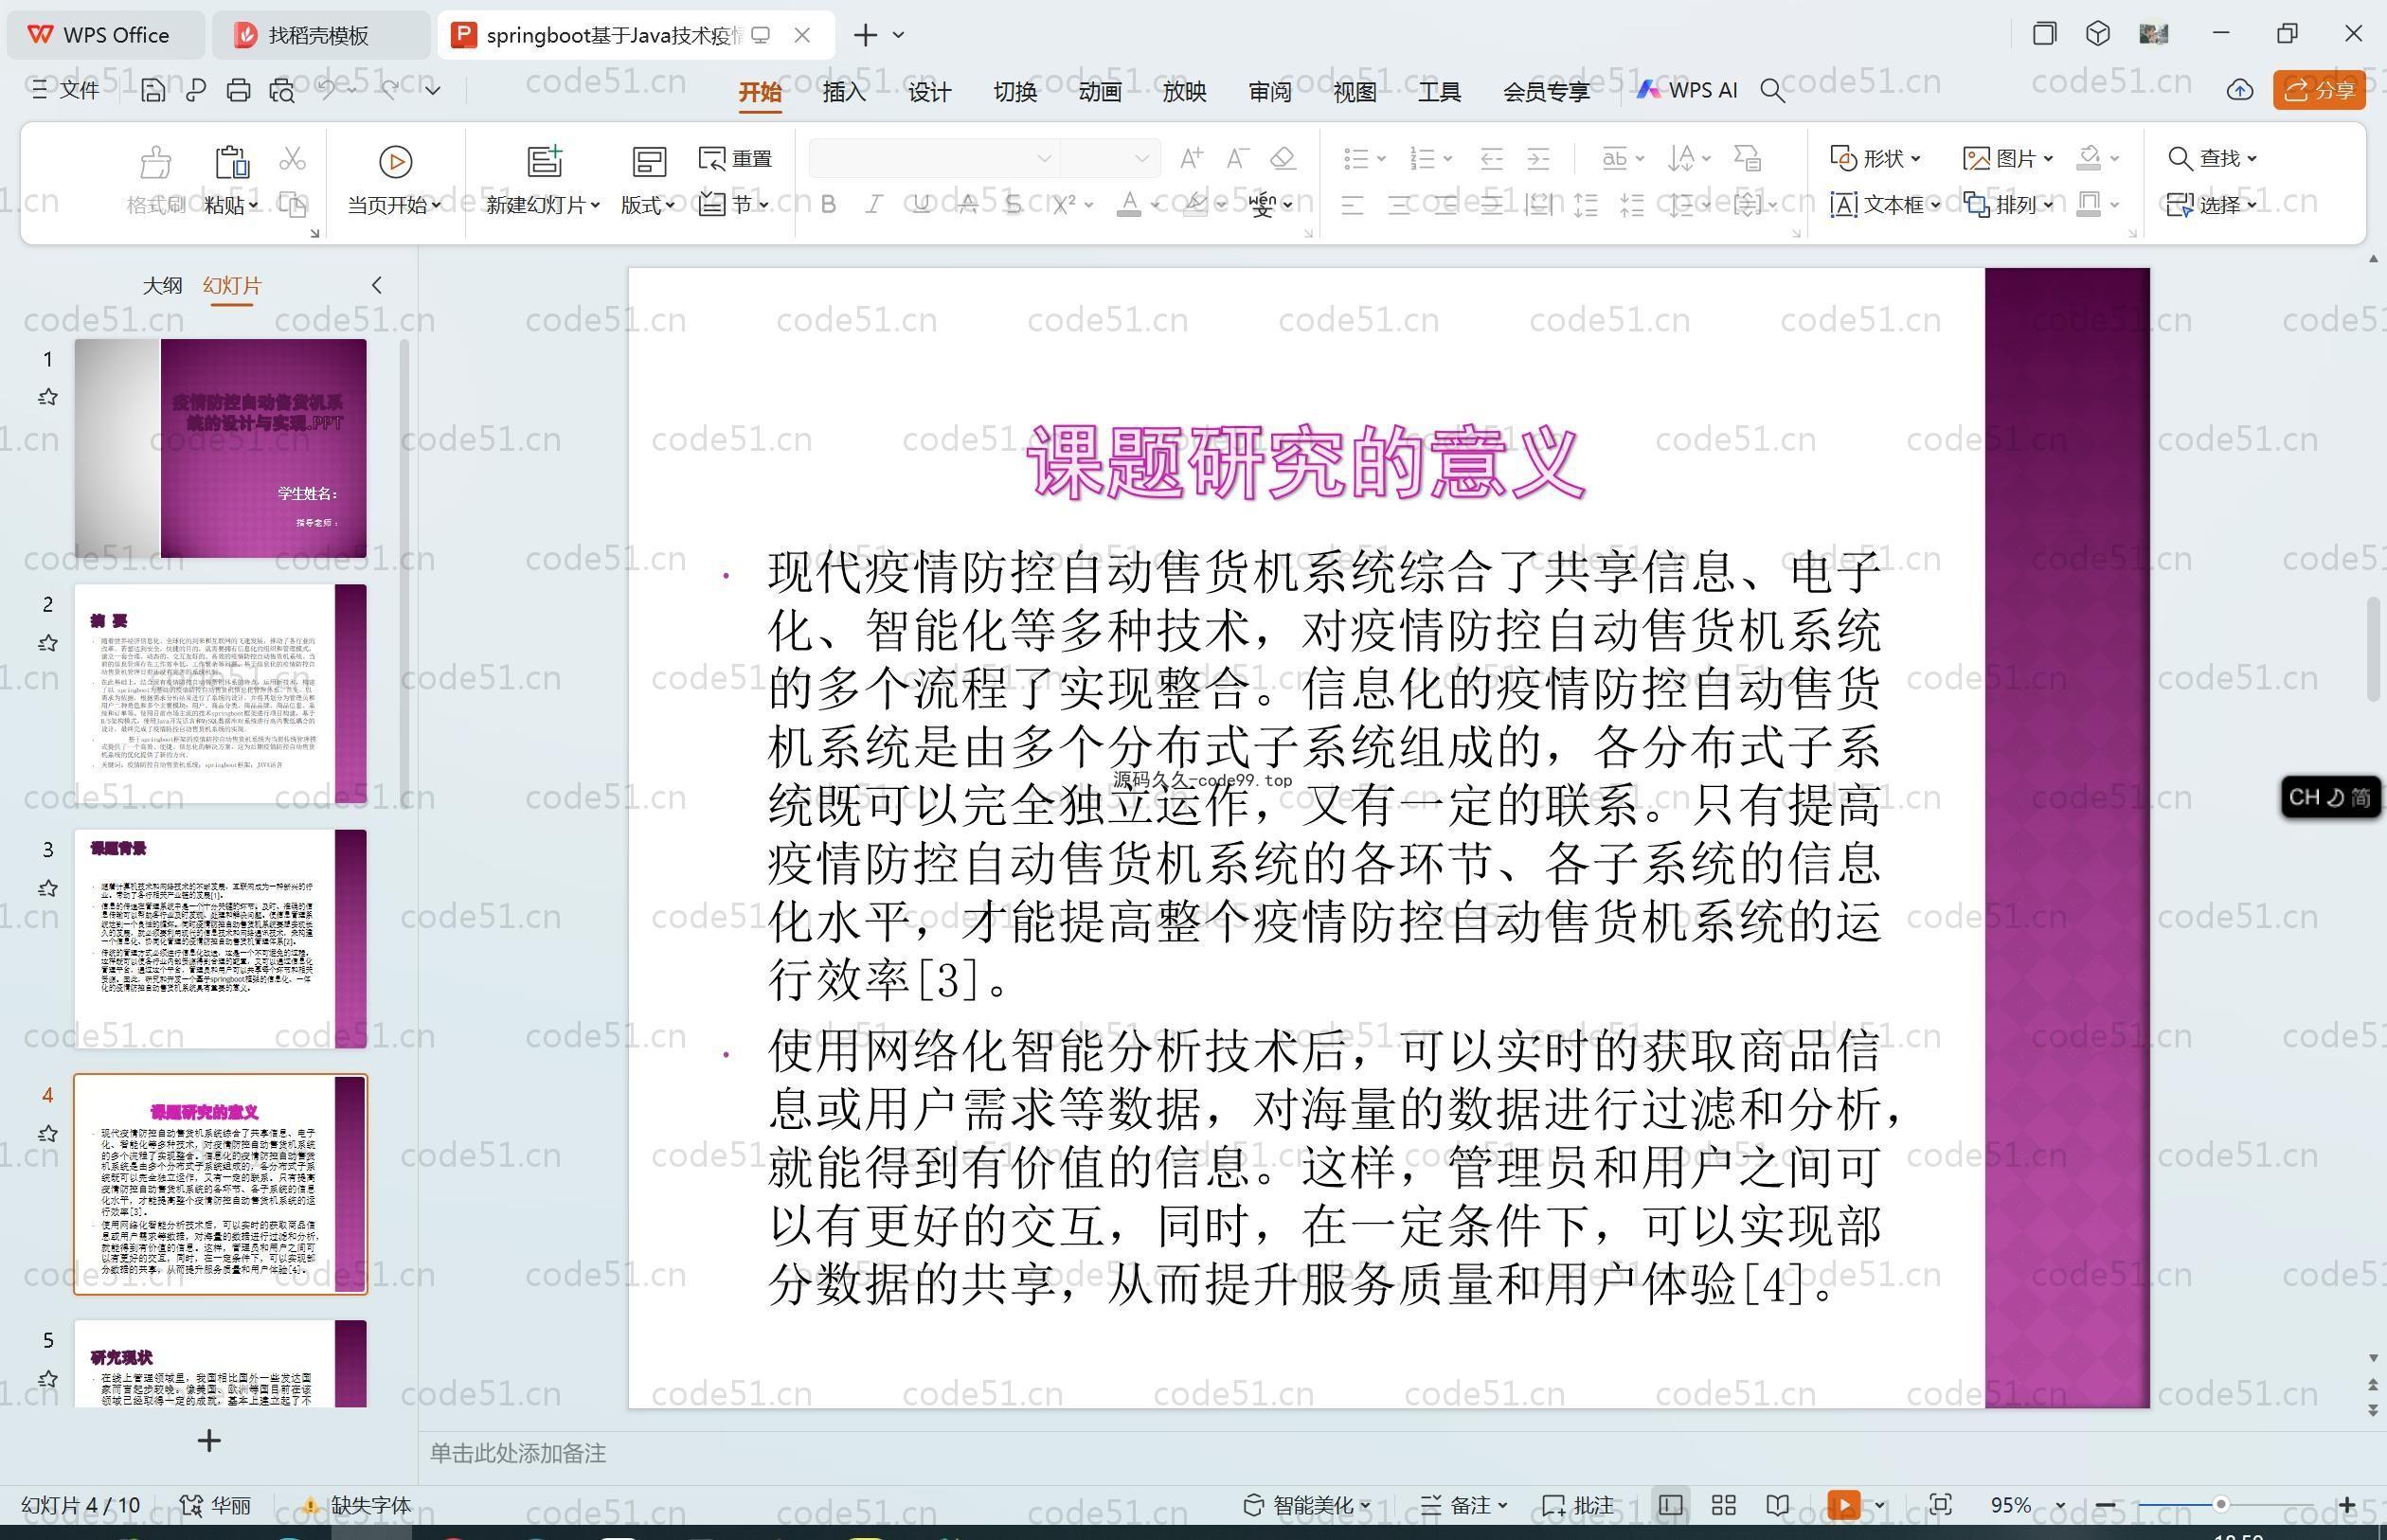Image resolution: width=2387 pixels, height=1540 pixels.
Task: Open the print preview icon
Action: click(282, 91)
